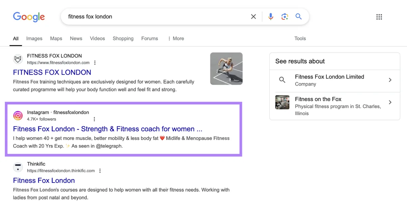Click the woman exercising thumbnail image

coord(226,68)
